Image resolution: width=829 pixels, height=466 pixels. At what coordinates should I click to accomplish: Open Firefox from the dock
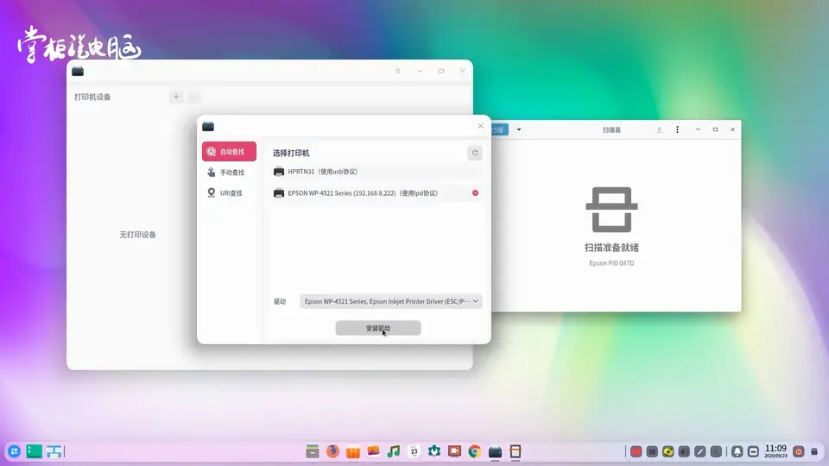pos(332,451)
